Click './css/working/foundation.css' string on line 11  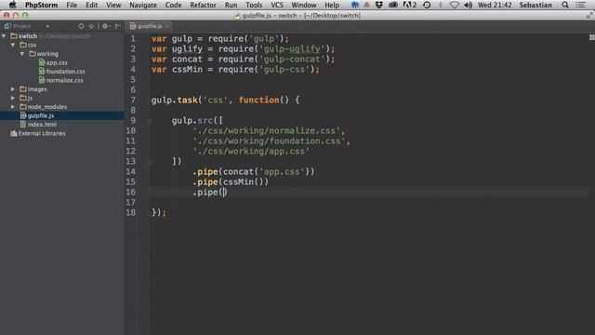269,141
